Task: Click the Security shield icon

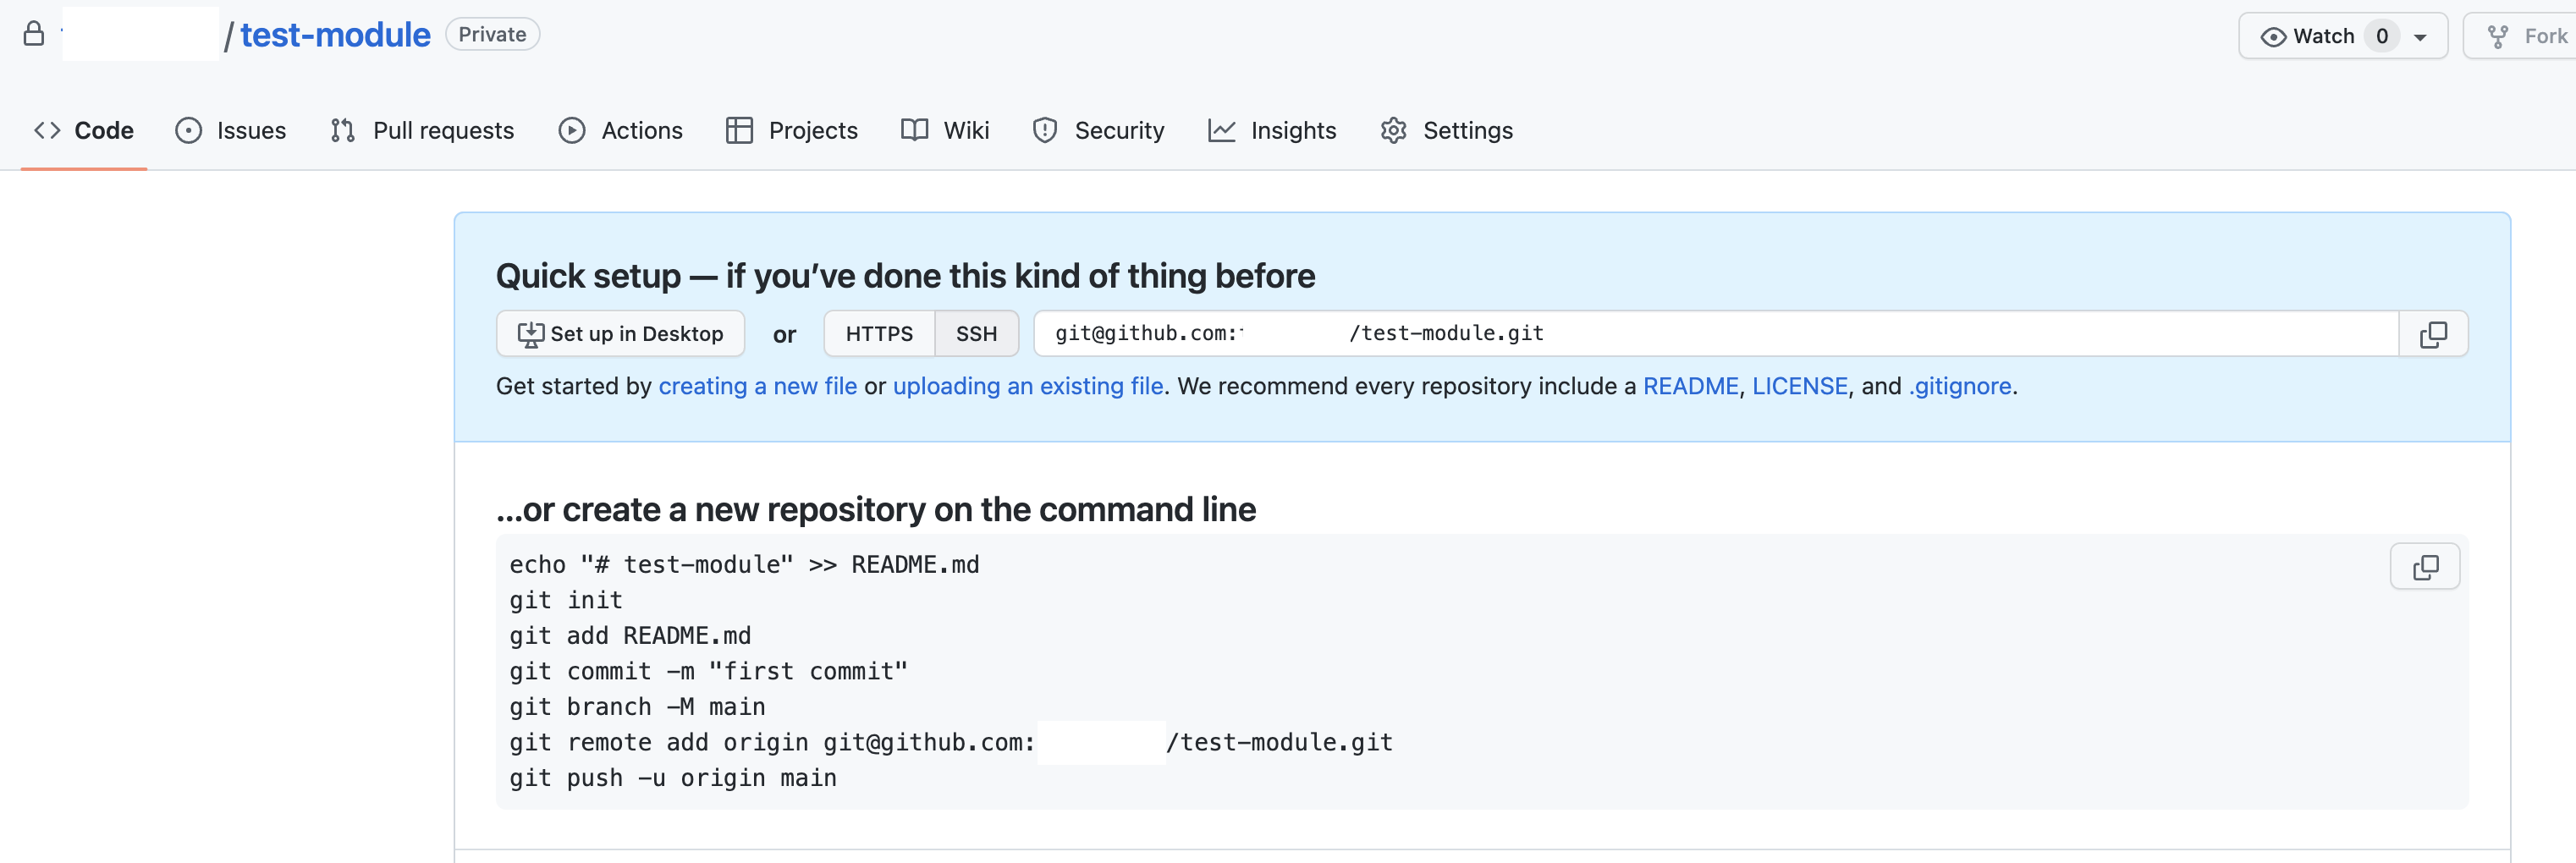Action: pyautogui.click(x=1045, y=130)
